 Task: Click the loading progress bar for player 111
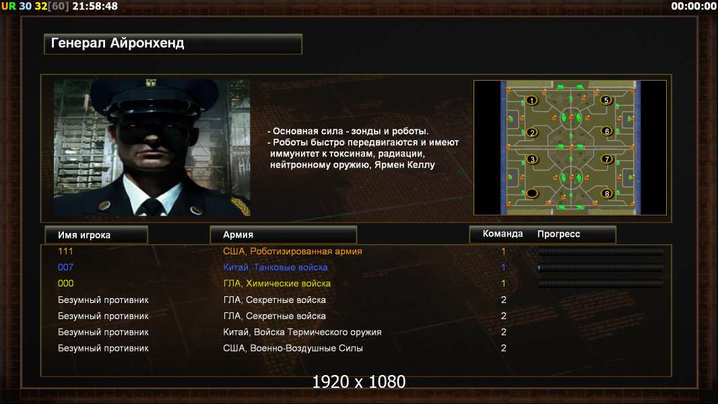click(600, 250)
